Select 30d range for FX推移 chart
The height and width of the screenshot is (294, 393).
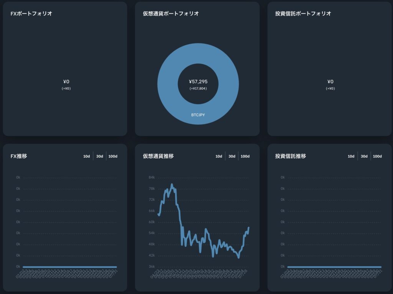coord(100,156)
